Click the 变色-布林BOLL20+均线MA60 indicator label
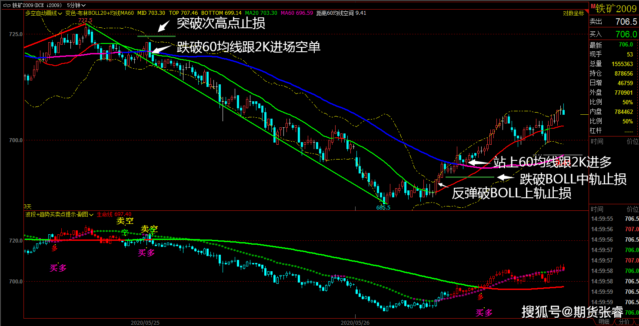Image resolution: width=639 pixels, height=326 pixels. pyautogui.click(x=100, y=13)
